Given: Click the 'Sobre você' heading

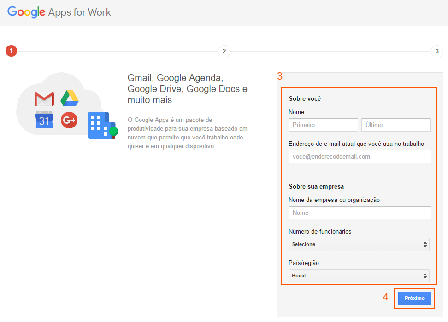Looking at the screenshot, I should (305, 99).
